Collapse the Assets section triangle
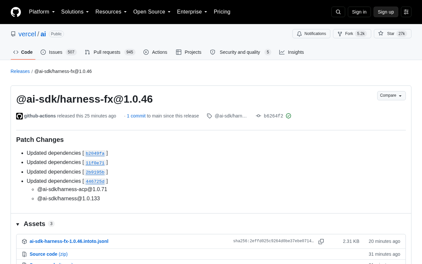Viewport: 422px width, 264px height. click(x=18, y=224)
